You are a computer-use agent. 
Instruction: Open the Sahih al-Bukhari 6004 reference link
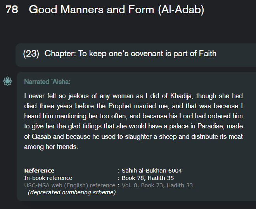coord(152,171)
